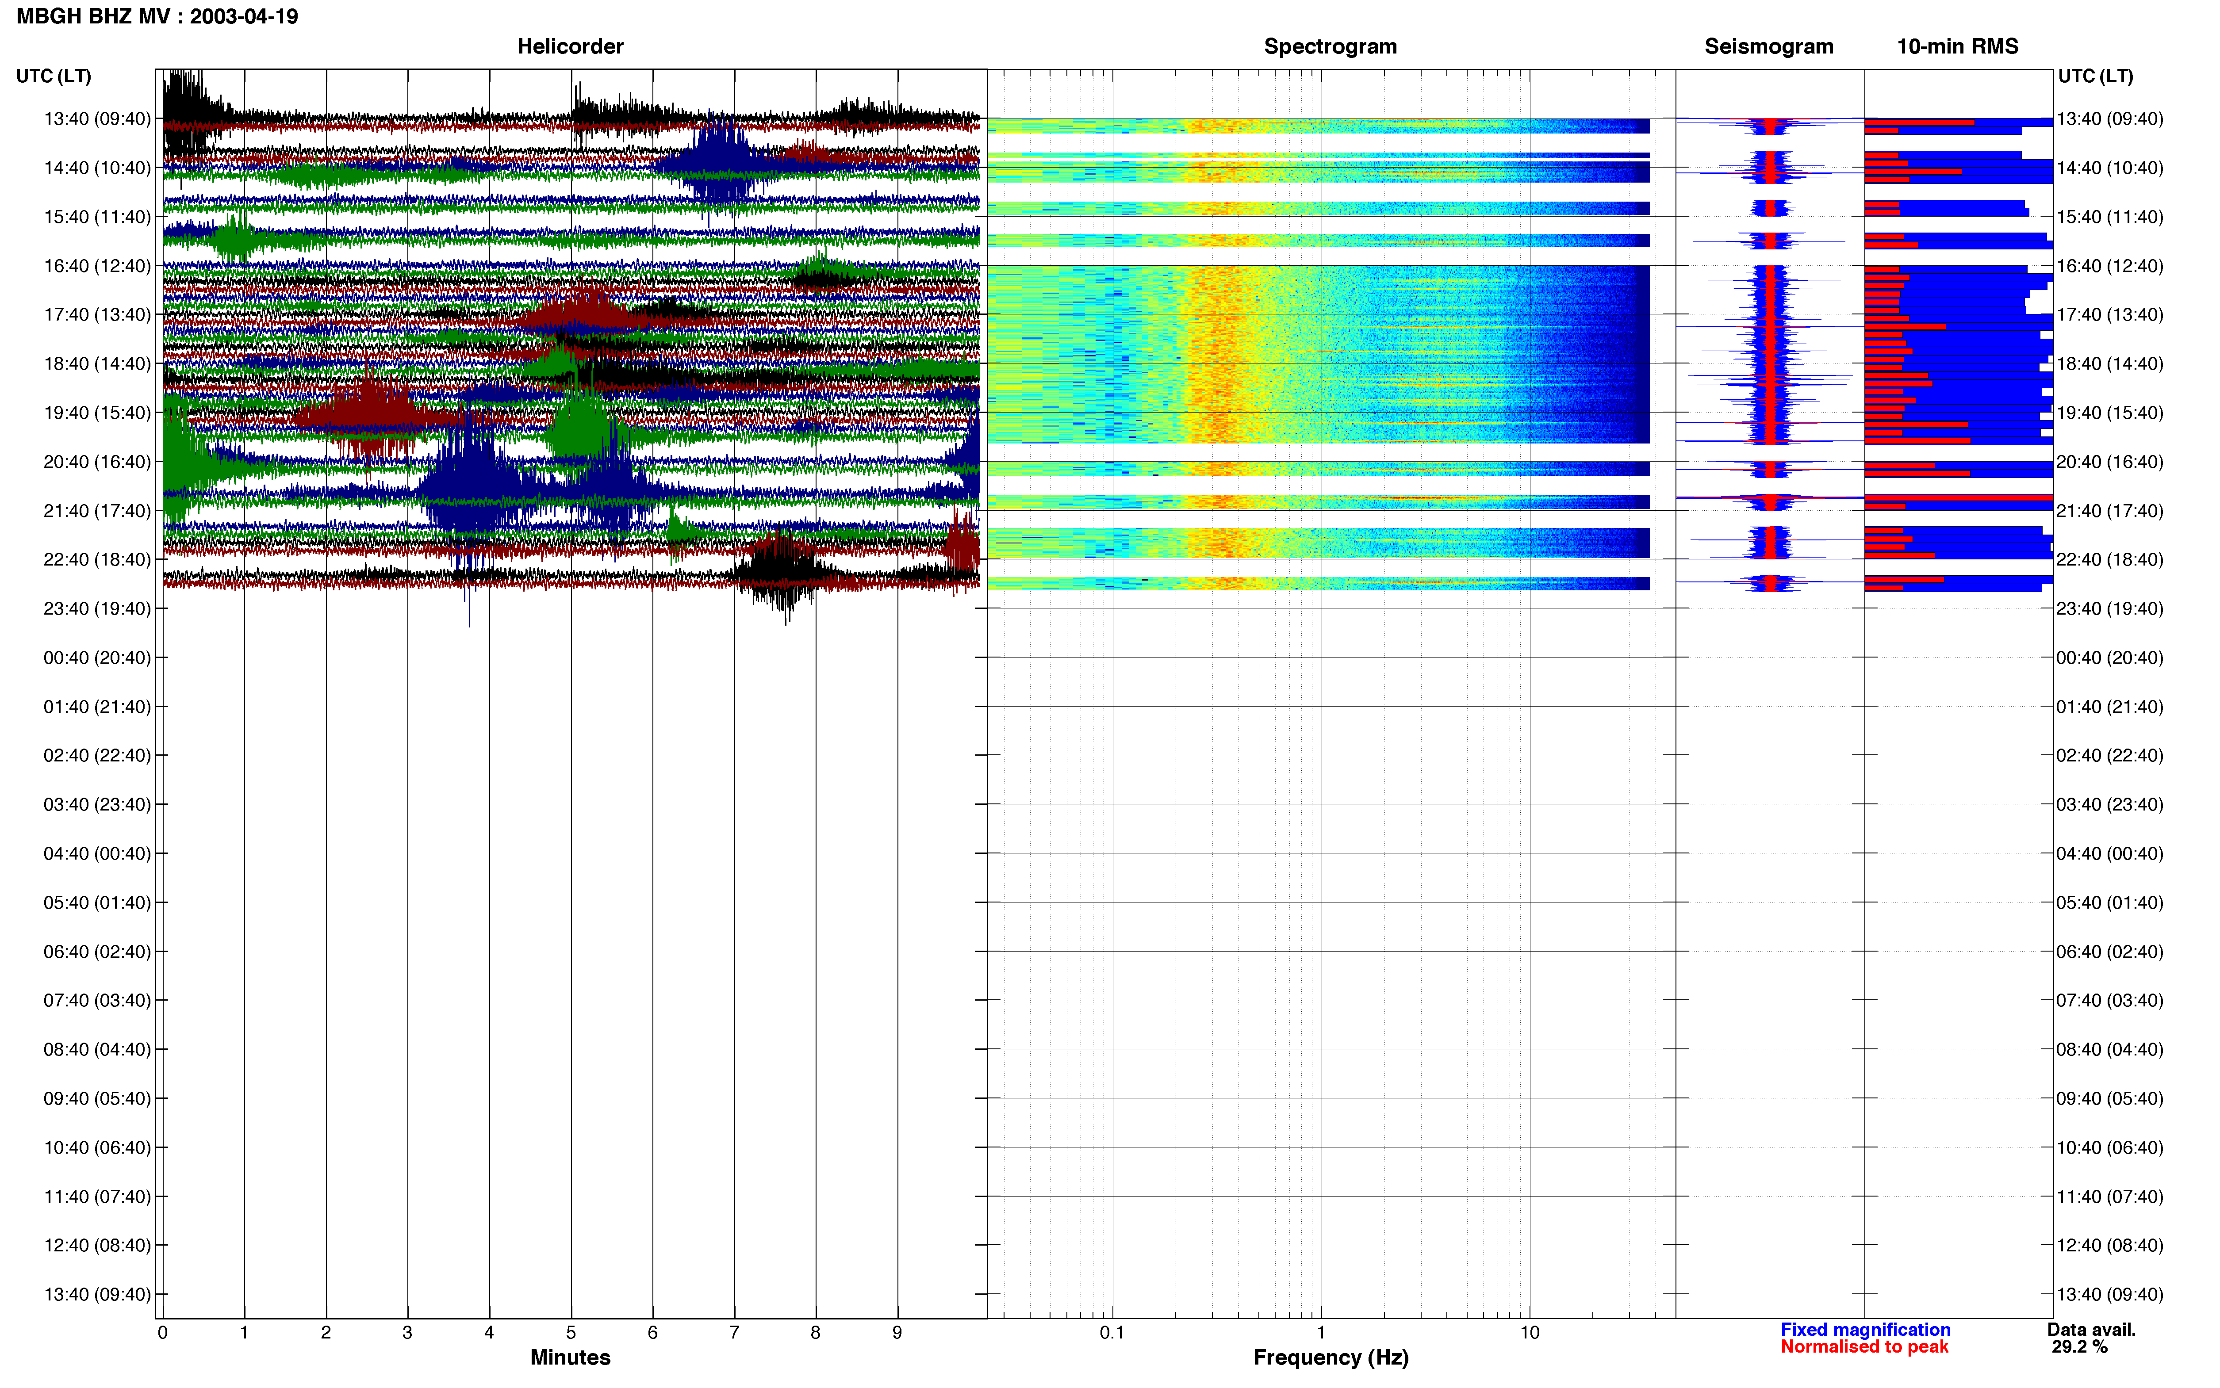
Task: Click the 'UTC (LT)' heading beside the Helicorder
Action: click(x=54, y=76)
